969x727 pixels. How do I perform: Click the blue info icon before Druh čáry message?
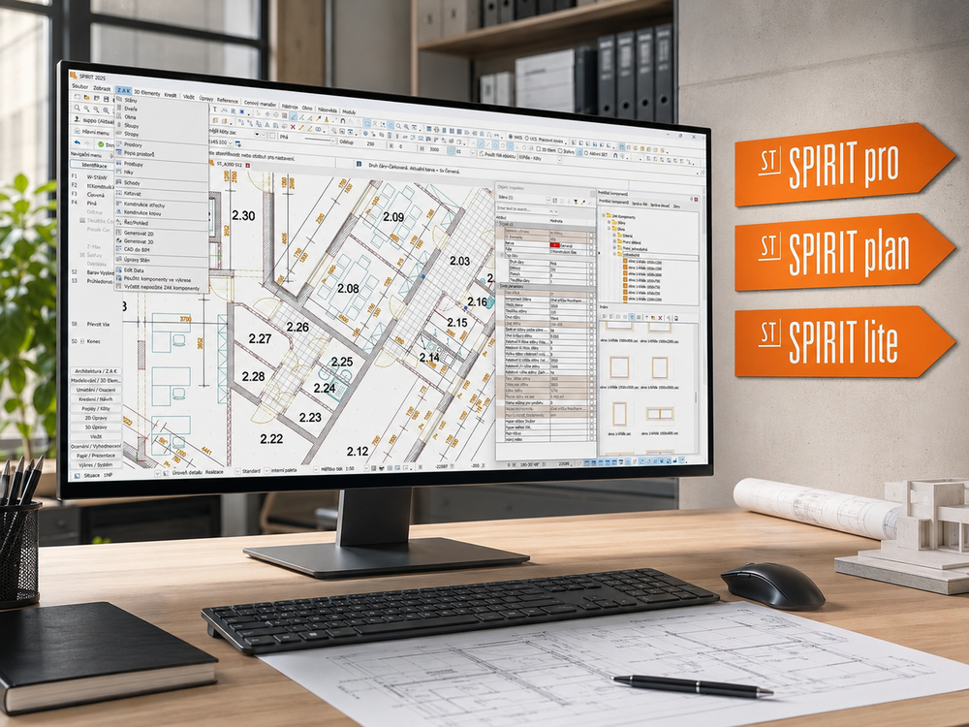coord(359,164)
